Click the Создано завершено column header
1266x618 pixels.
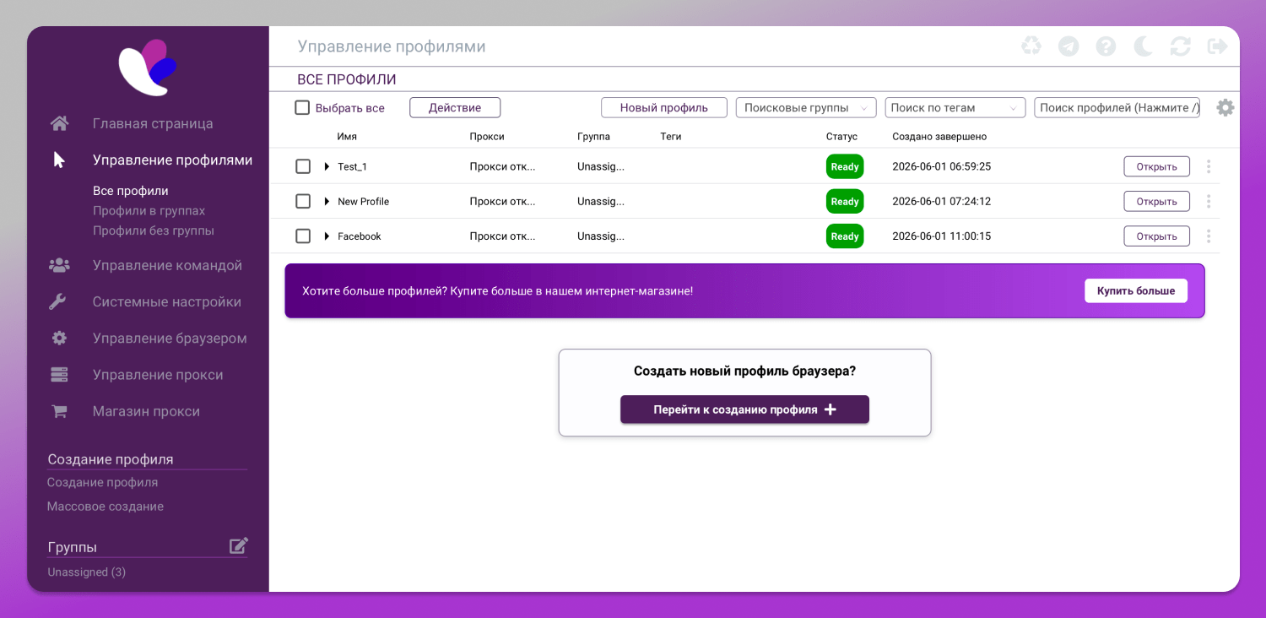click(939, 136)
